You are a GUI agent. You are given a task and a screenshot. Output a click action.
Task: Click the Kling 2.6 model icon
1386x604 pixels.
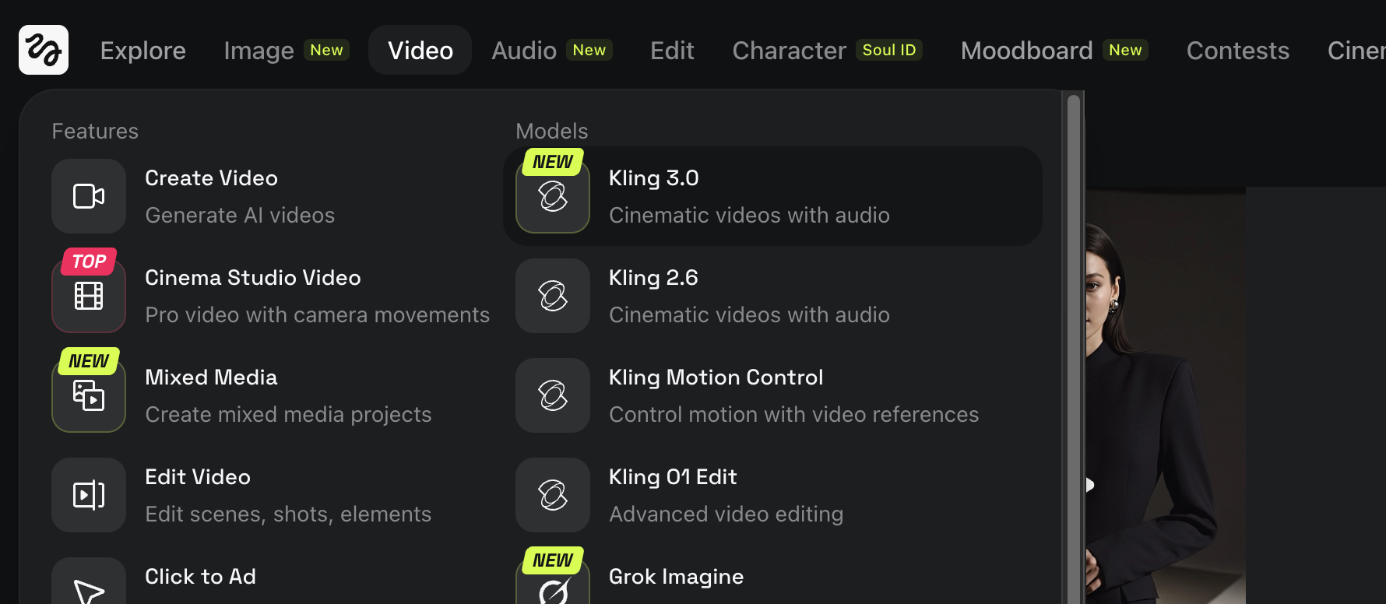point(553,296)
